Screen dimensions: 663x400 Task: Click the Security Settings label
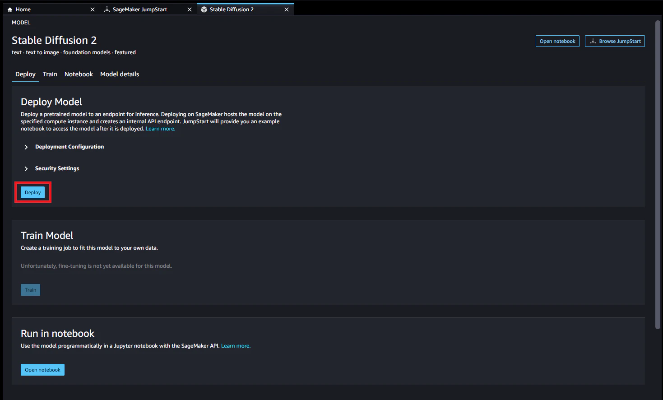pyautogui.click(x=57, y=168)
